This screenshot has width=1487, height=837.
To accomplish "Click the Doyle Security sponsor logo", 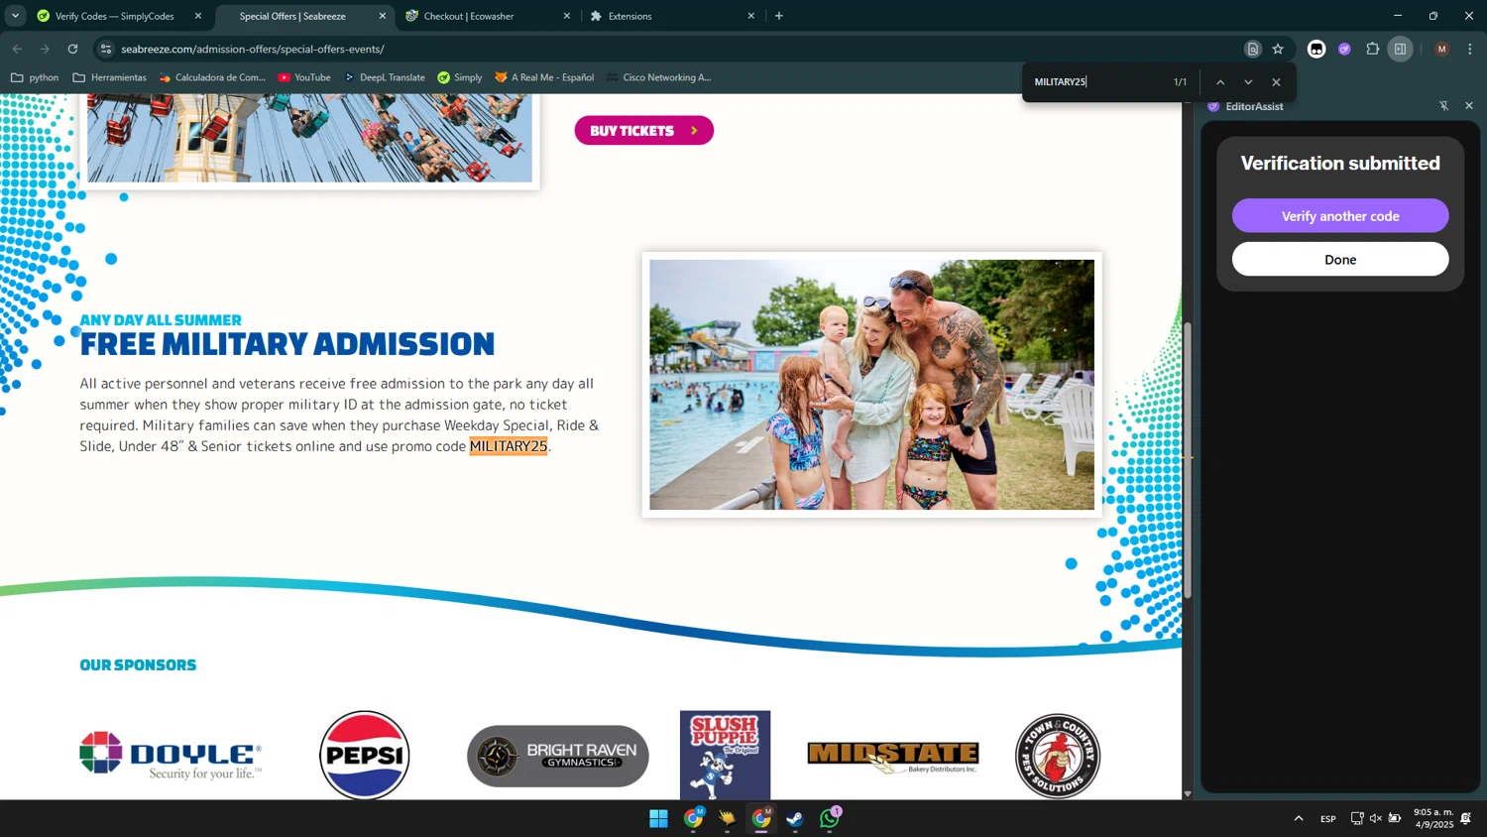I will [171, 756].
